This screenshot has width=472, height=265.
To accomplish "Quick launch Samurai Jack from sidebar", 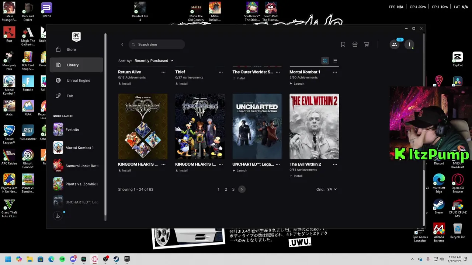I will (76, 166).
